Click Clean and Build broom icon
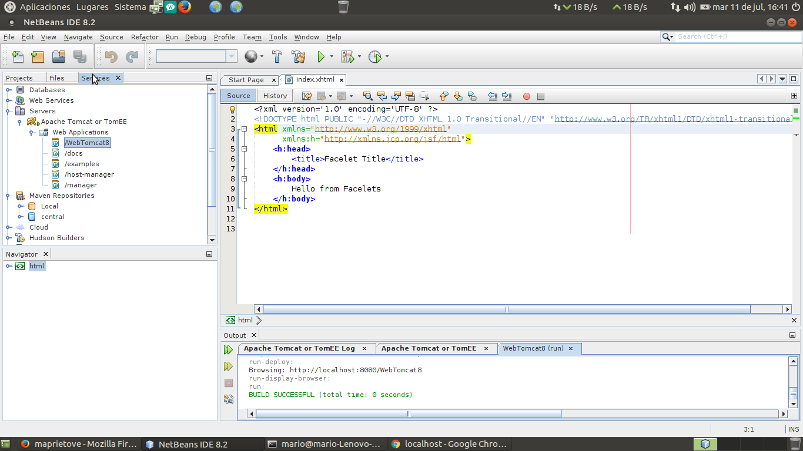 [298, 57]
